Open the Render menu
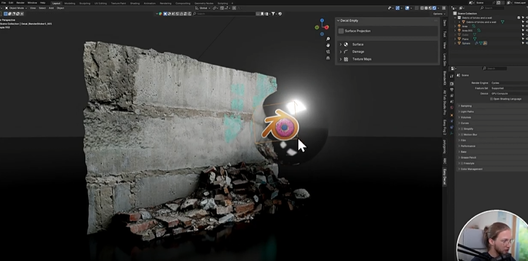Screen dimensions: 528x261 pyautogui.click(x=21, y=3)
